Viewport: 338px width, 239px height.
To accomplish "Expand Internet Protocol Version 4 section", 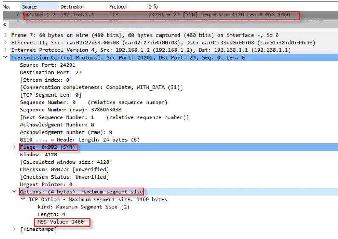I will click(x=5, y=50).
